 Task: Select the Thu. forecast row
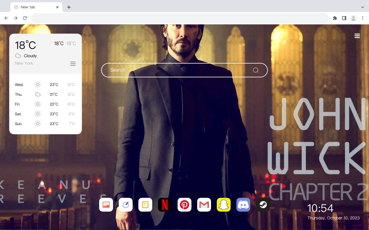(x=46, y=94)
